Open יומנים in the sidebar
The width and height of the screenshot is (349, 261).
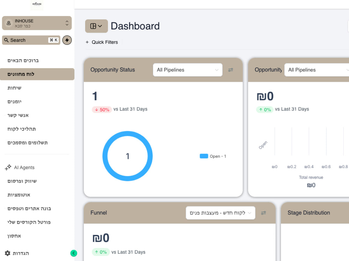click(14, 102)
